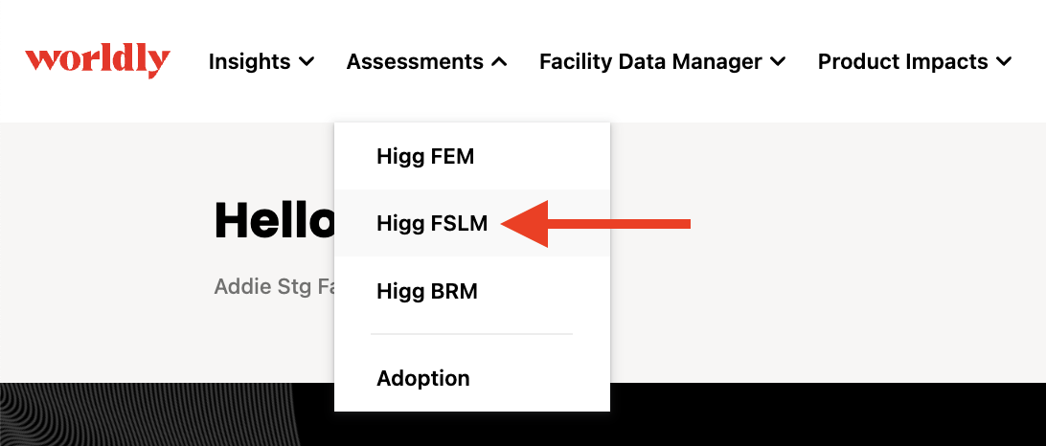Viewport: 1046px width, 446px height.
Task: Open the Product Impacts menu label
Action: coord(902,62)
